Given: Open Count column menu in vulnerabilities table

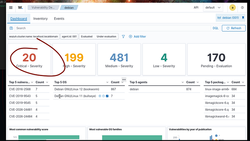Looking at the screenshot, I should coord(47,82).
